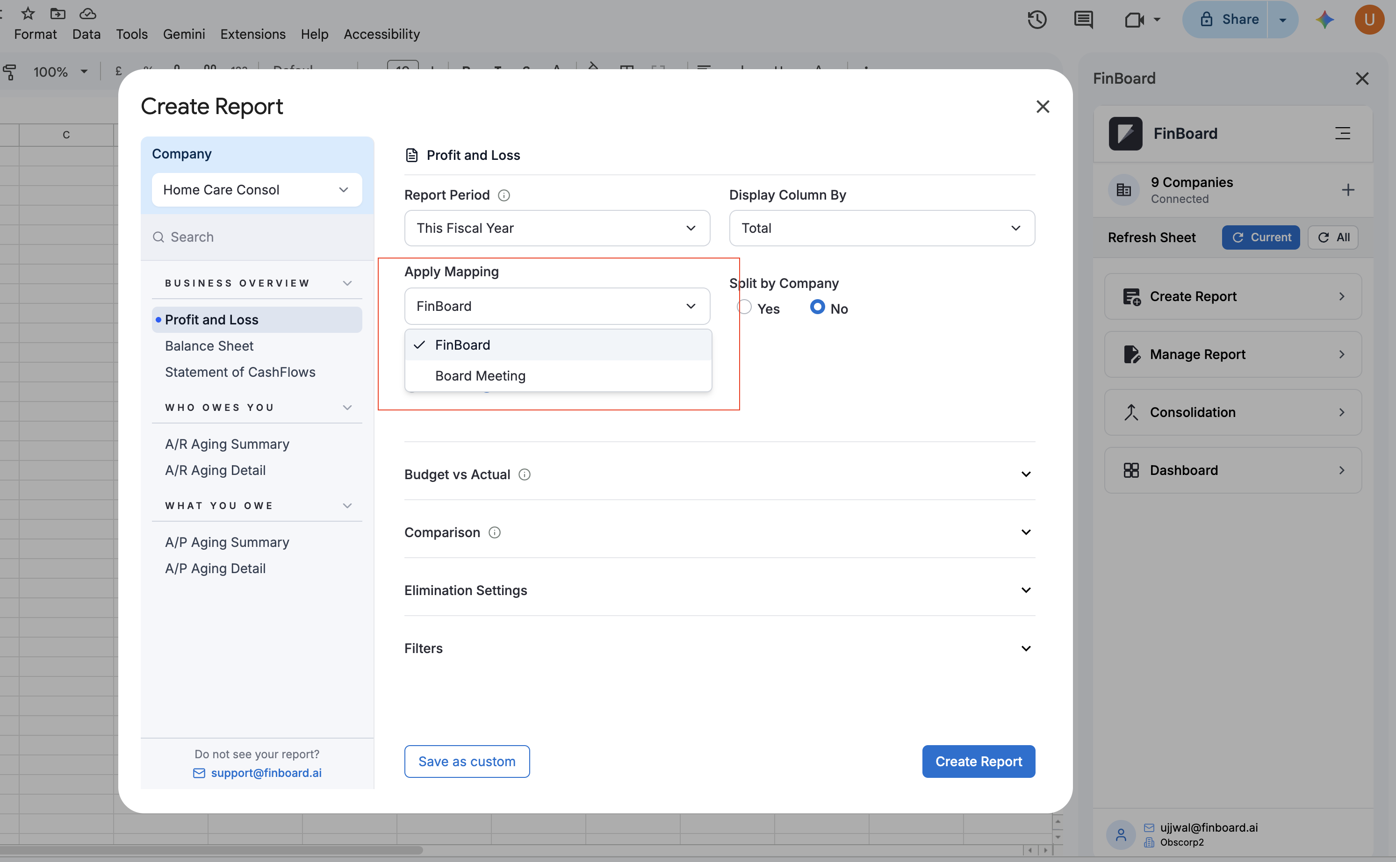
Task: Click the Comparison info icon
Action: (495, 532)
